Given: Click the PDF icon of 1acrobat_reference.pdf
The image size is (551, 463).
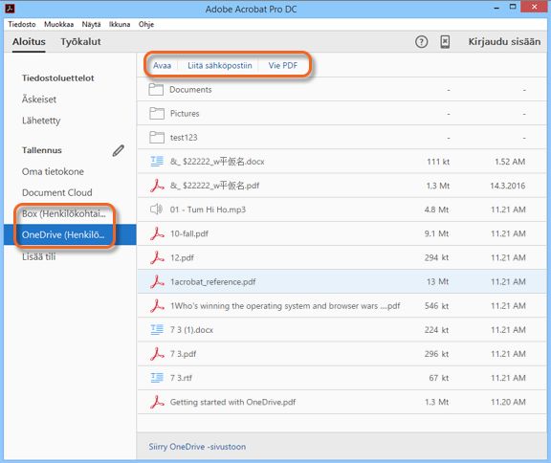Looking at the screenshot, I should [157, 282].
